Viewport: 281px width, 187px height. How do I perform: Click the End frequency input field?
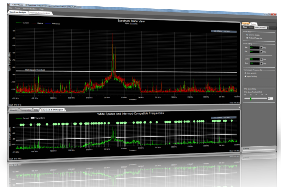(x=255, y=52)
